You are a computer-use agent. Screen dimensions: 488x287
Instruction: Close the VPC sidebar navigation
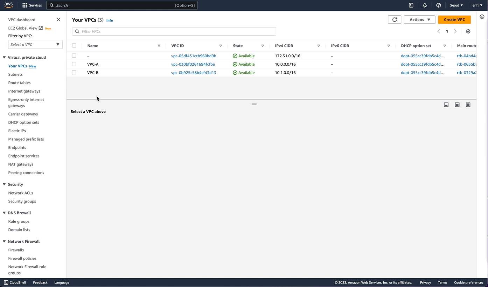58,20
